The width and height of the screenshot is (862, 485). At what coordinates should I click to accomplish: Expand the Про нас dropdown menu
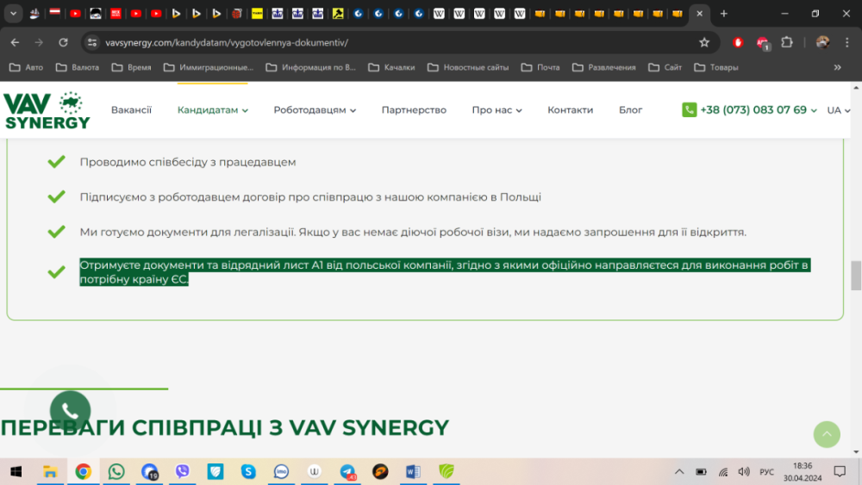tap(497, 110)
